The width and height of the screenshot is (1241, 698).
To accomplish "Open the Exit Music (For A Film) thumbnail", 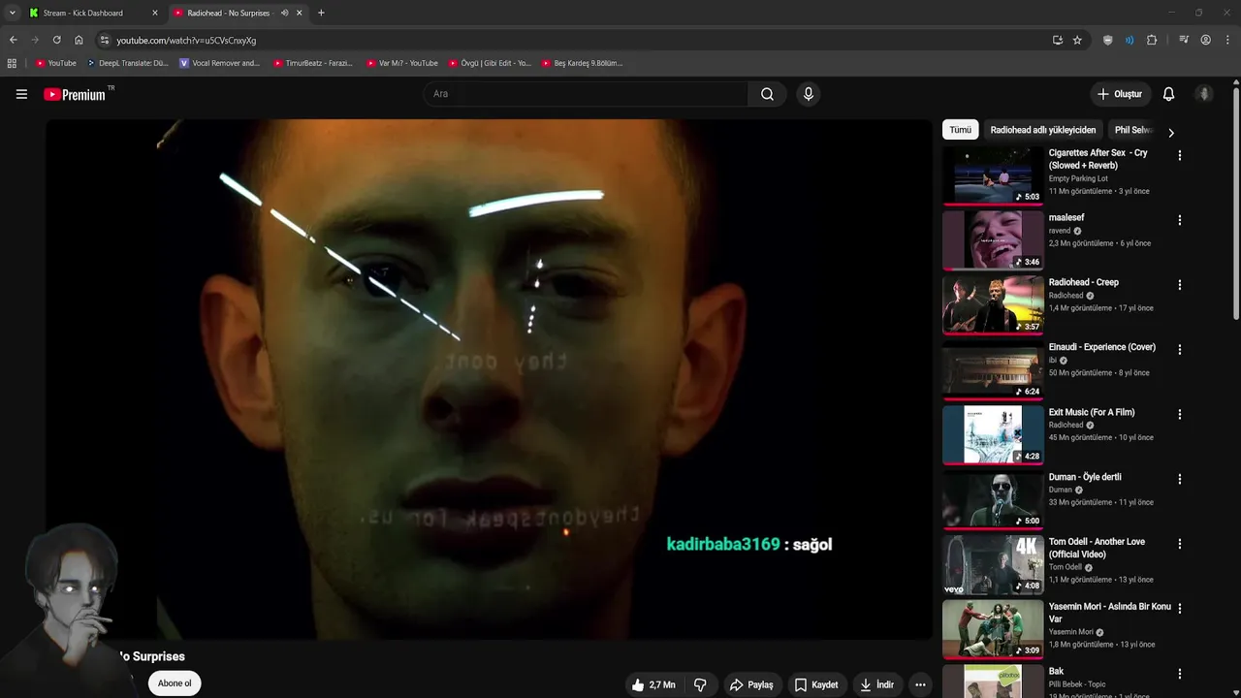I will point(993,434).
